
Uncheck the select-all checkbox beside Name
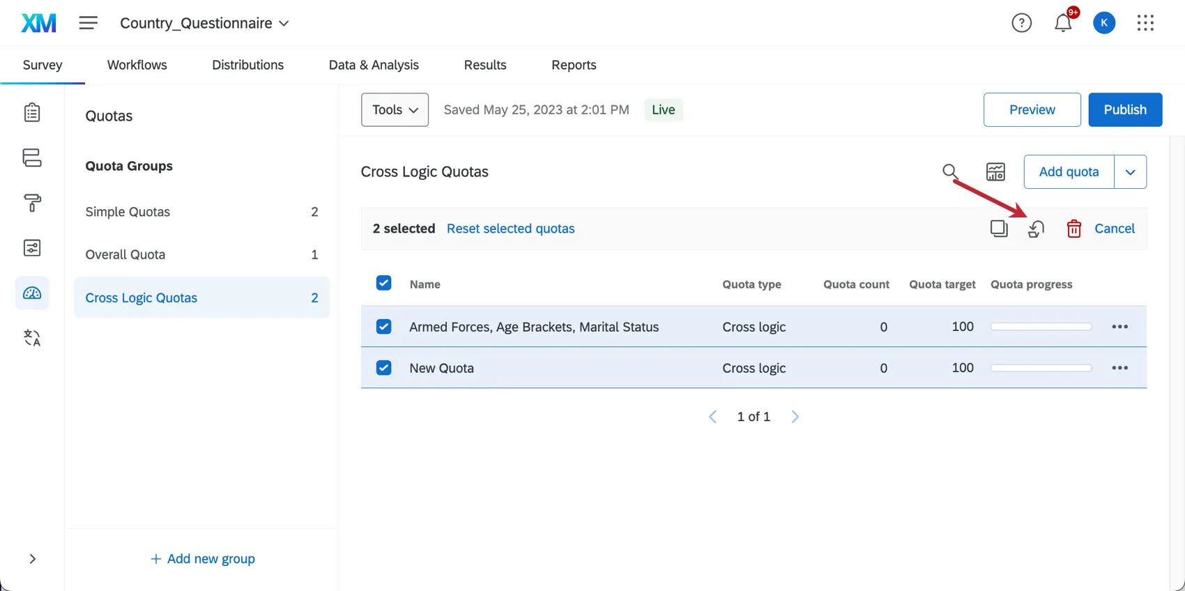point(383,283)
